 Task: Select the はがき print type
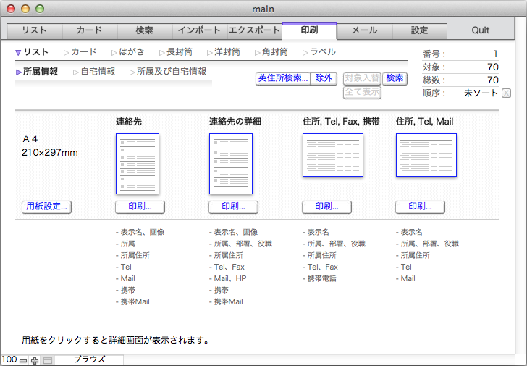132,52
